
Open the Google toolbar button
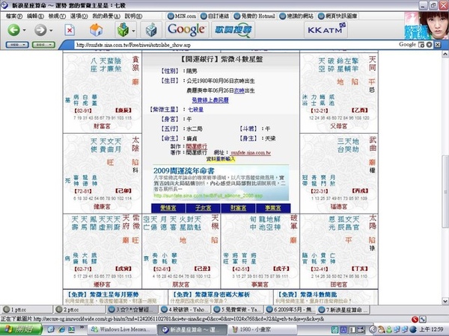[x=186, y=30]
